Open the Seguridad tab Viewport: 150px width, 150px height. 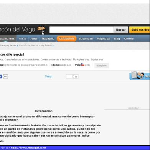pyautogui.click(x=86, y=38)
